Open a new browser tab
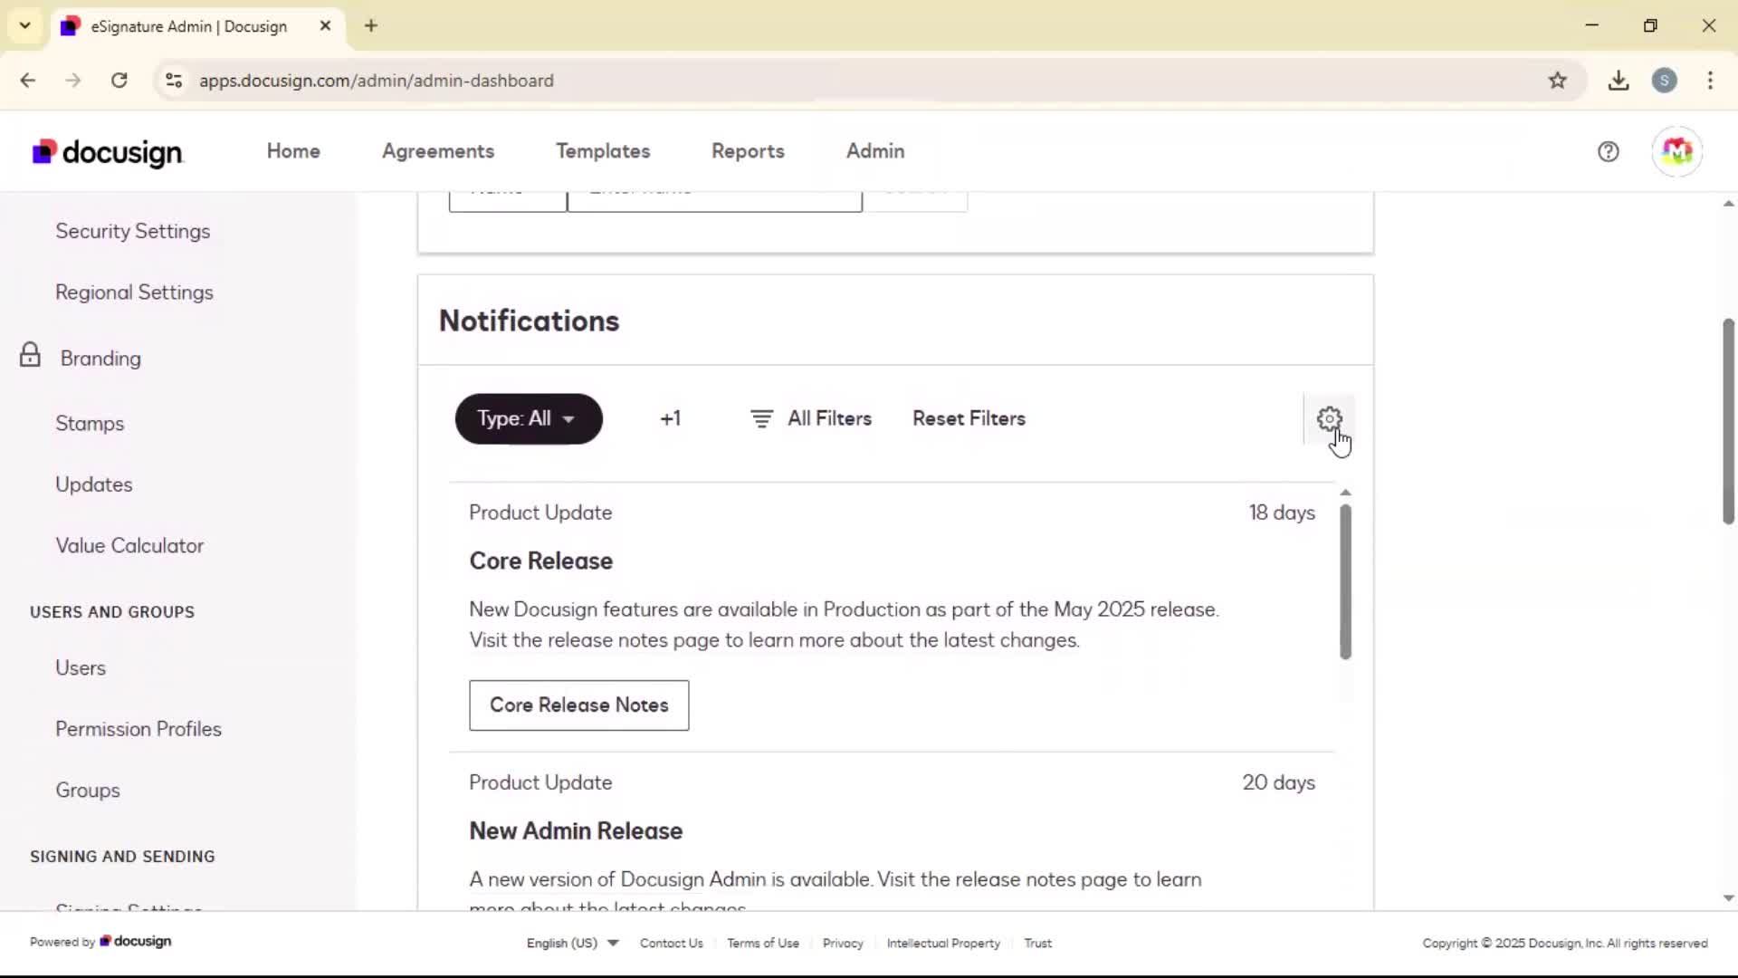Image resolution: width=1738 pixels, height=978 pixels. (x=371, y=25)
